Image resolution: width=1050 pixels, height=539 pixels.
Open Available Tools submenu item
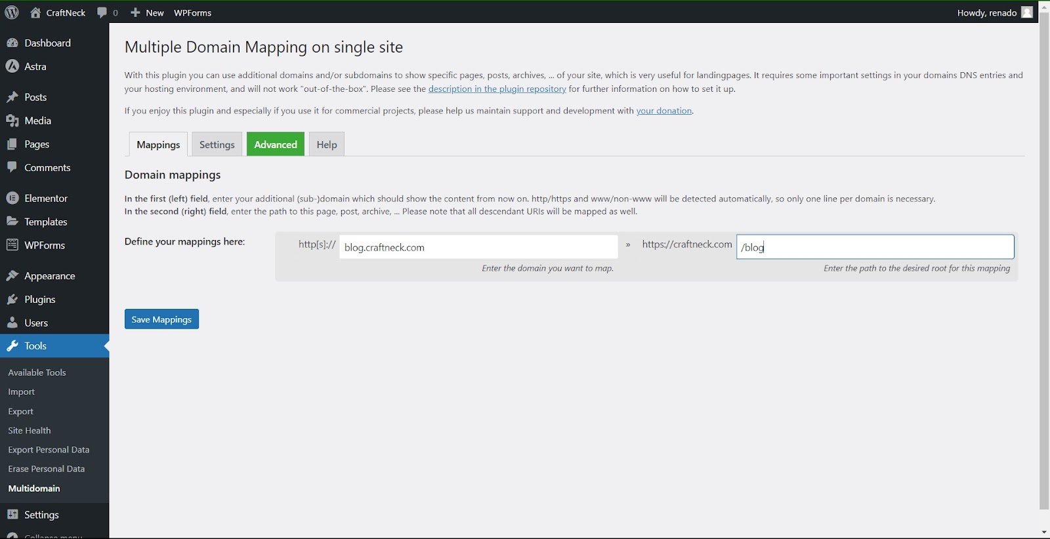(37, 372)
